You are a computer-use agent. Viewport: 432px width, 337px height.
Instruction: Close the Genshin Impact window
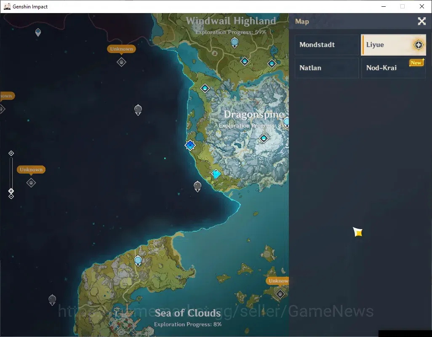pos(422,6)
